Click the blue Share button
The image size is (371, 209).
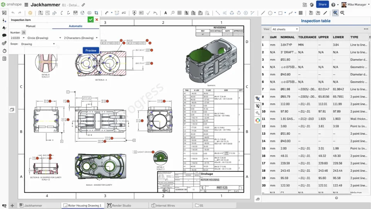click(x=322, y=5)
